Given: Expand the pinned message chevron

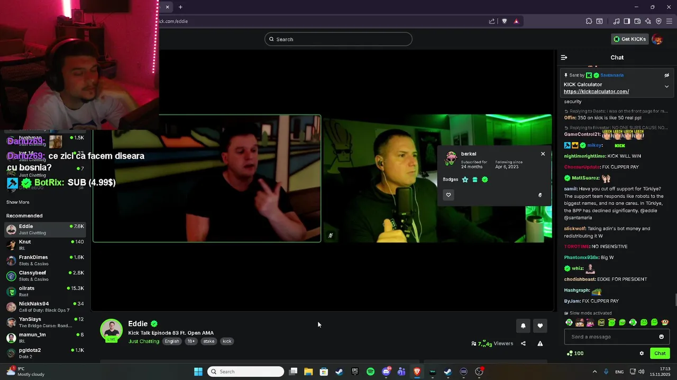Looking at the screenshot, I should (x=666, y=87).
